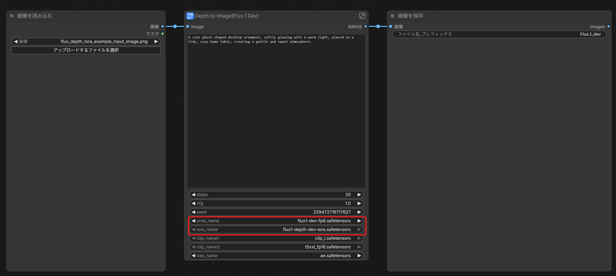Select next vae_name with right arrow
Viewport: 616px width, 276px height.
click(359, 256)
